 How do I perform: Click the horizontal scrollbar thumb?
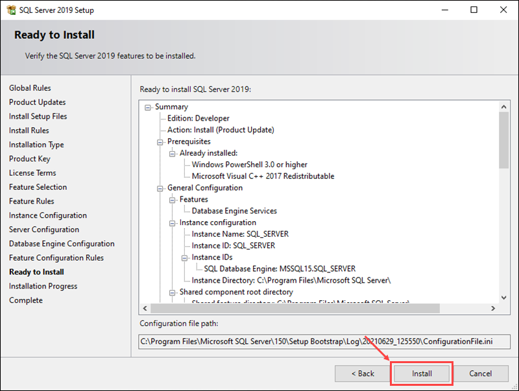coord(295,308)
